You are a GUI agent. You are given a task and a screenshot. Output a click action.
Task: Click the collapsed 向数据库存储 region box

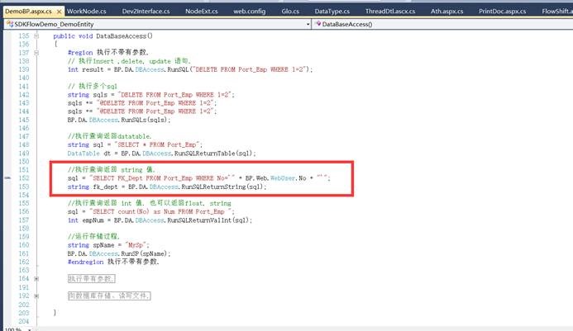109,296
